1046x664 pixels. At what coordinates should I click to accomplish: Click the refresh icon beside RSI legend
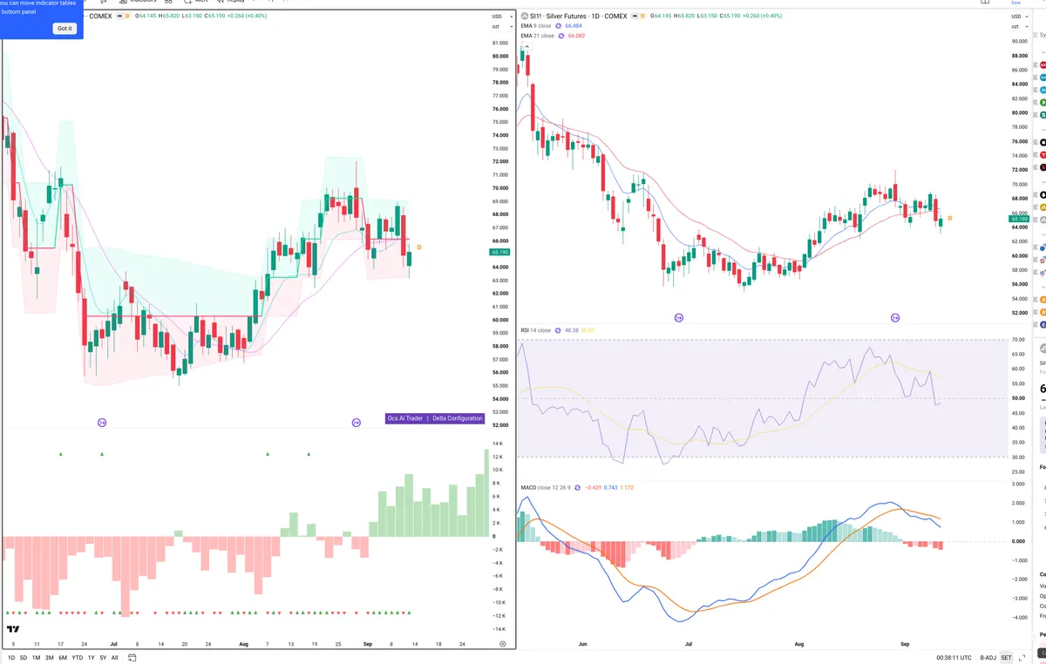pos(559,330)
